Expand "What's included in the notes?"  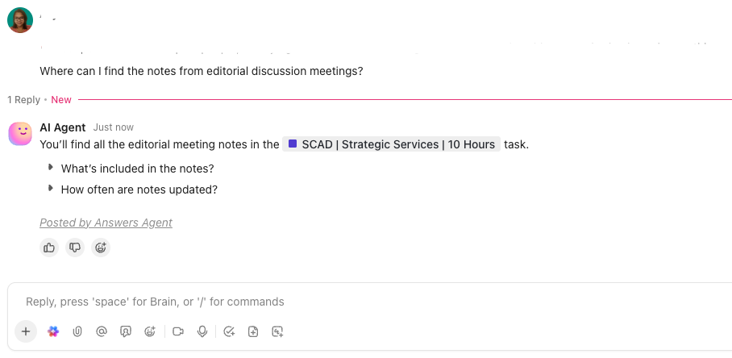pos(51,168)
